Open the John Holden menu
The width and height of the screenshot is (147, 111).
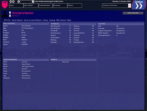[x=31, y=5]
